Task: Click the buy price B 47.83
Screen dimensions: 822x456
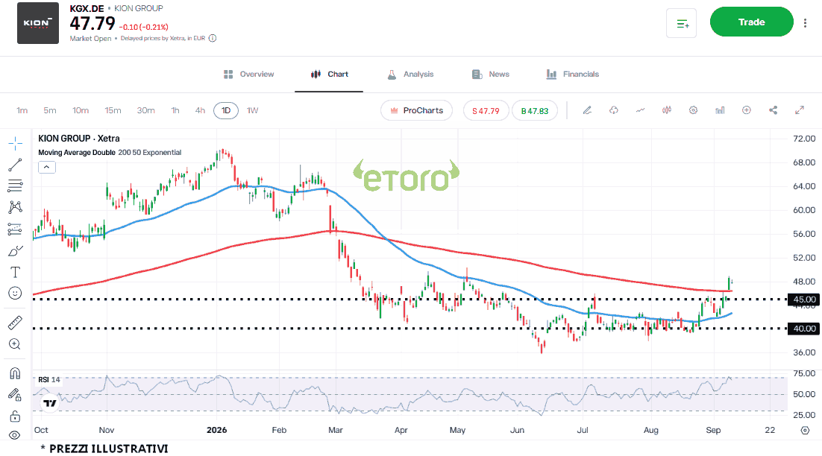Action: coord(535,110)
